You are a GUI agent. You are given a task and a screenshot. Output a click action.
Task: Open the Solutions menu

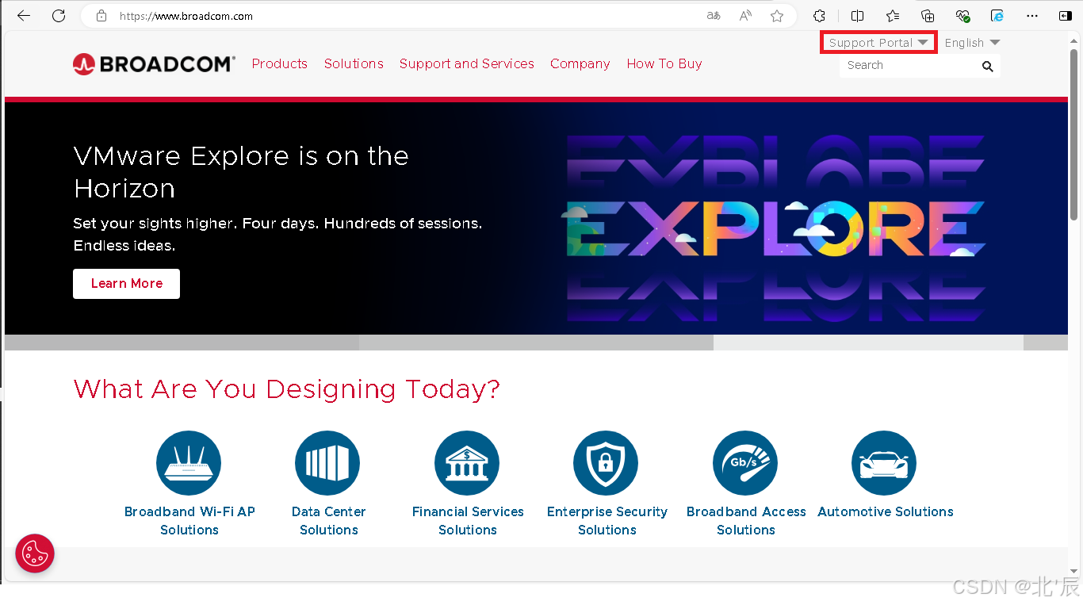(354, 63)
